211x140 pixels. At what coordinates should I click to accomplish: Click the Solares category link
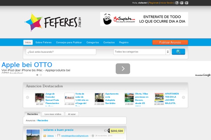point(50,136)
